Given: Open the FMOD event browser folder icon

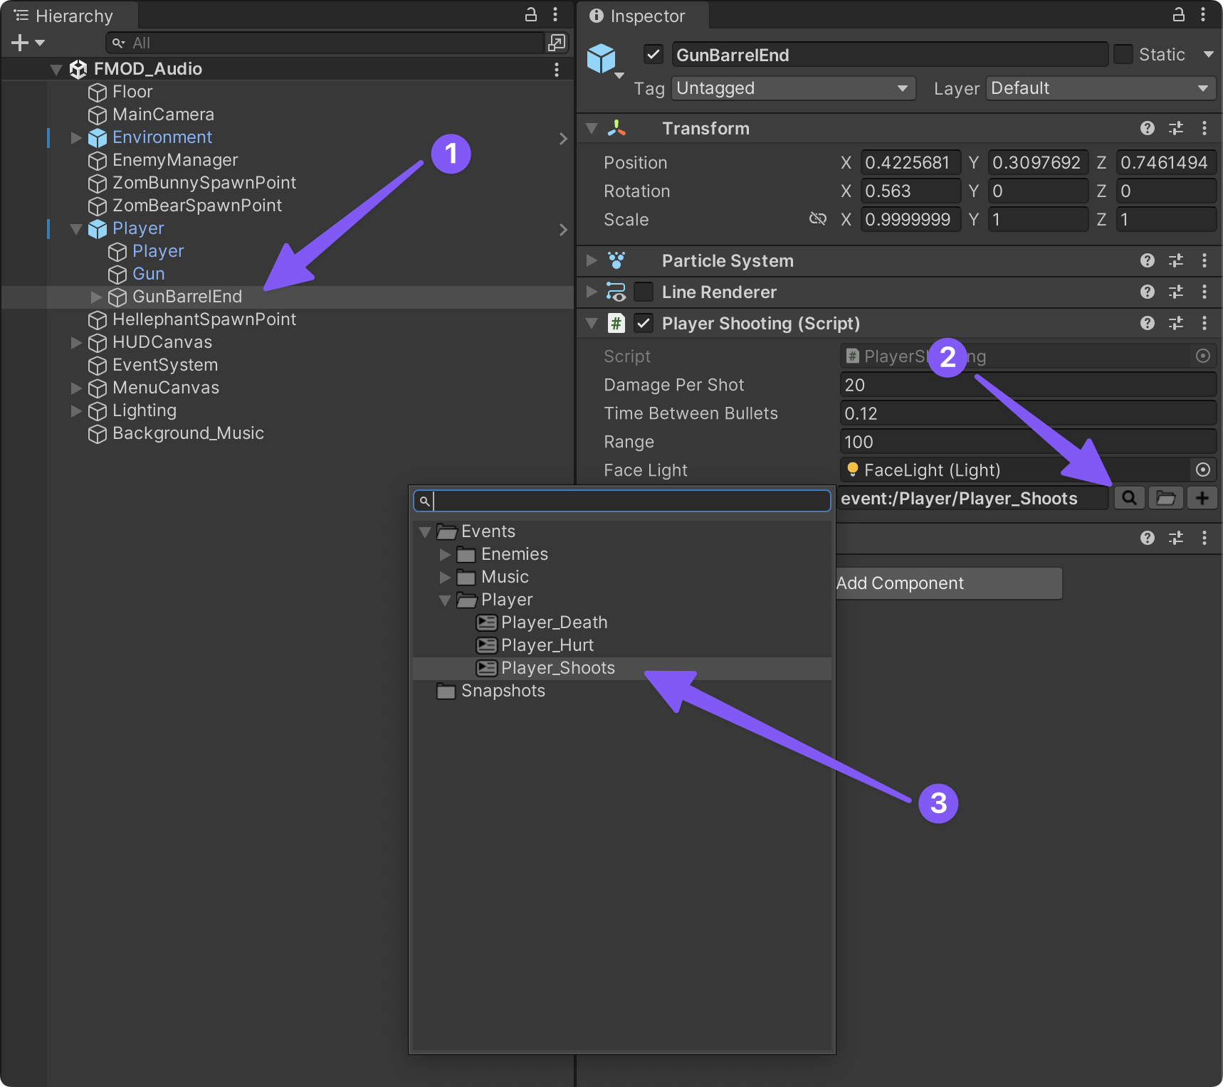Looking at the screenshot, I should (1165, 498).
